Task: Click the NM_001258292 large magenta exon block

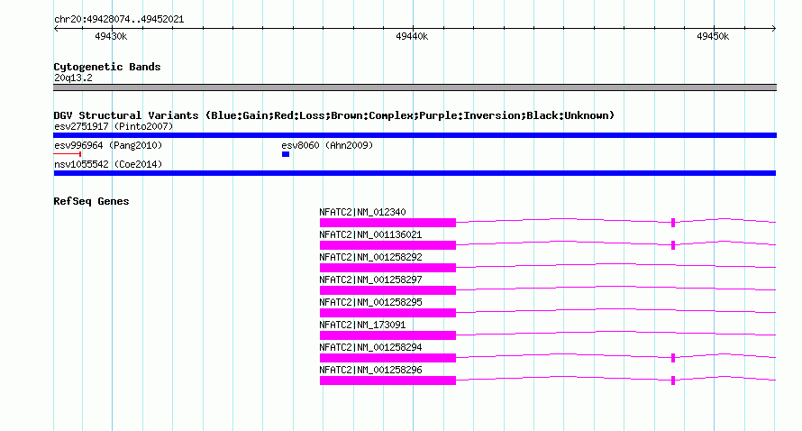Action: point(387,268)
